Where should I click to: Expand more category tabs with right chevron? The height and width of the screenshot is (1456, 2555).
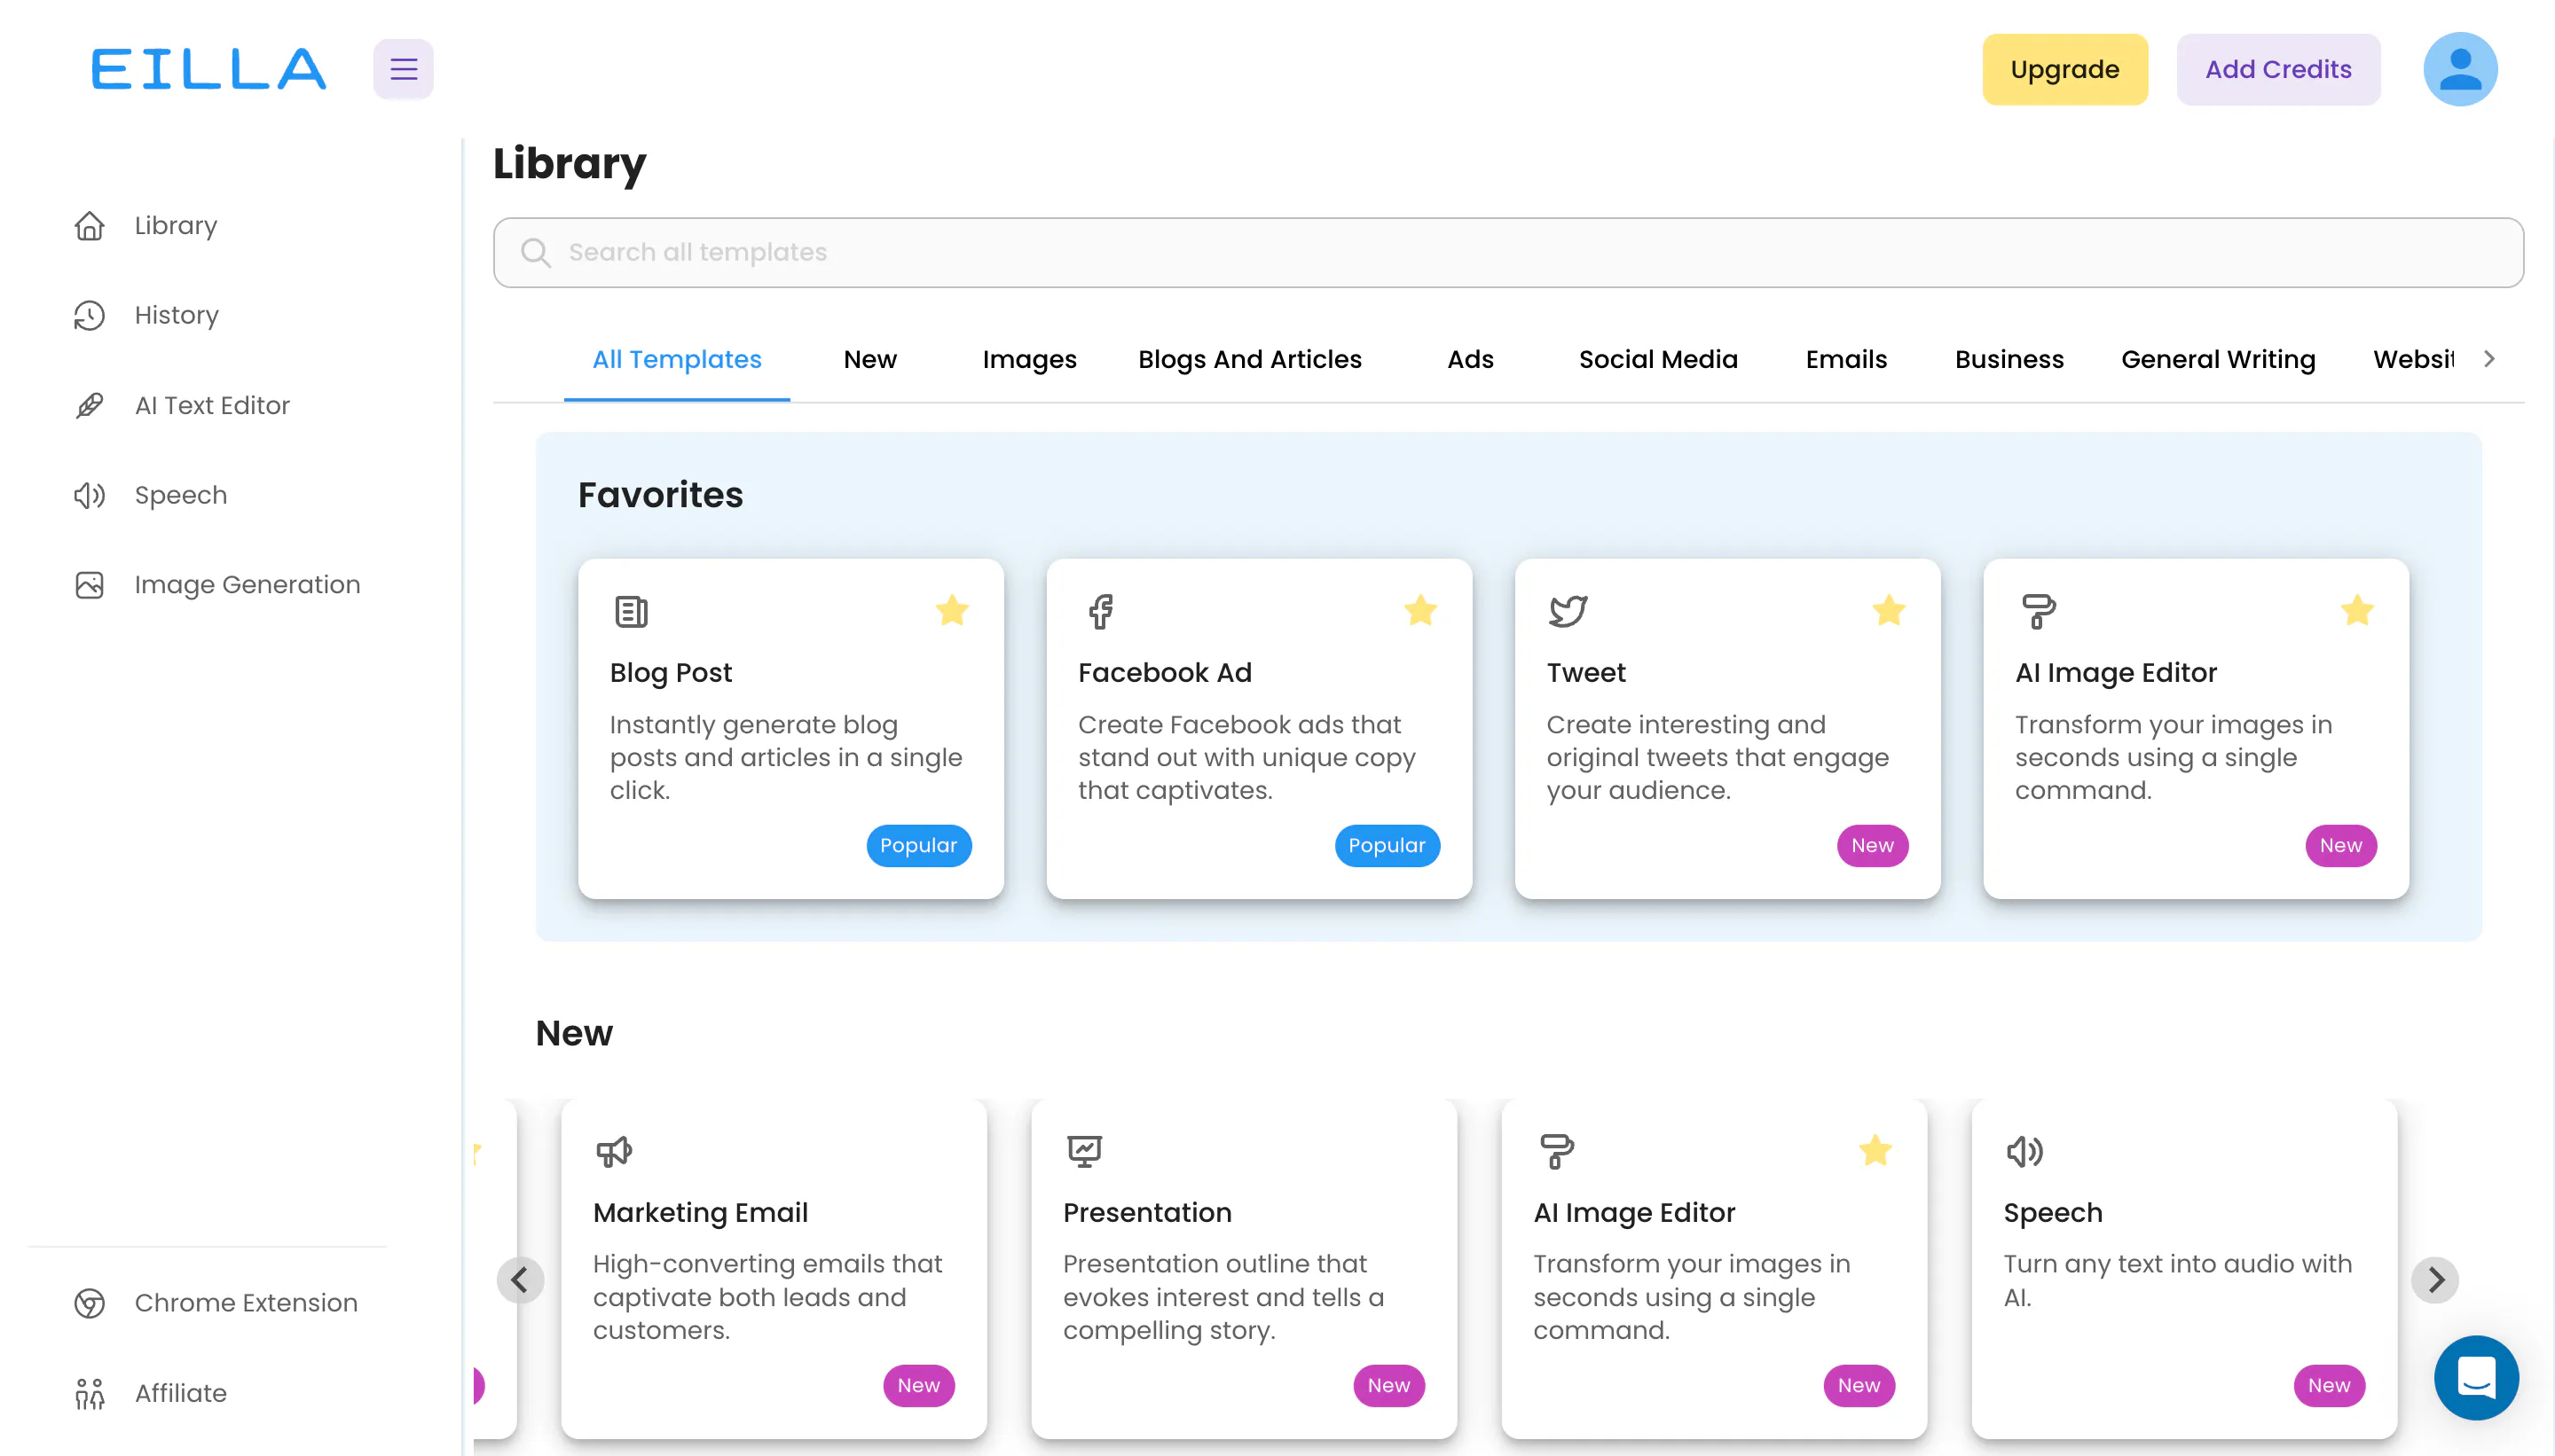click(2489, 359)
